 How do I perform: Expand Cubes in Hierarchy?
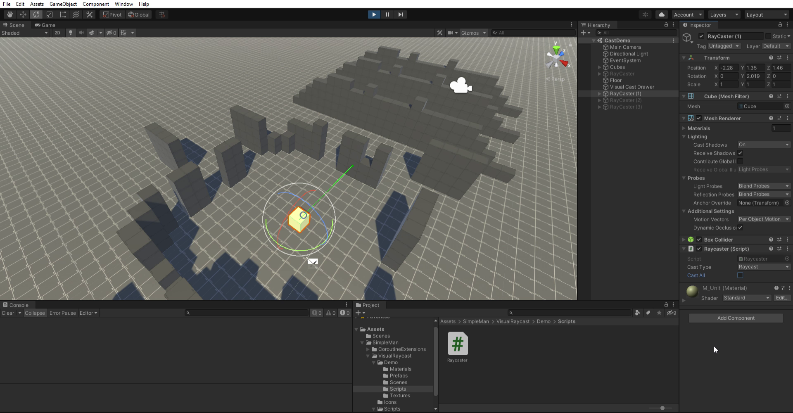pos(599,67)
